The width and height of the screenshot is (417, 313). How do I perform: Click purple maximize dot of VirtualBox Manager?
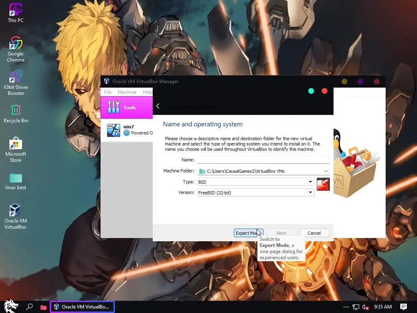coord(360,82)
